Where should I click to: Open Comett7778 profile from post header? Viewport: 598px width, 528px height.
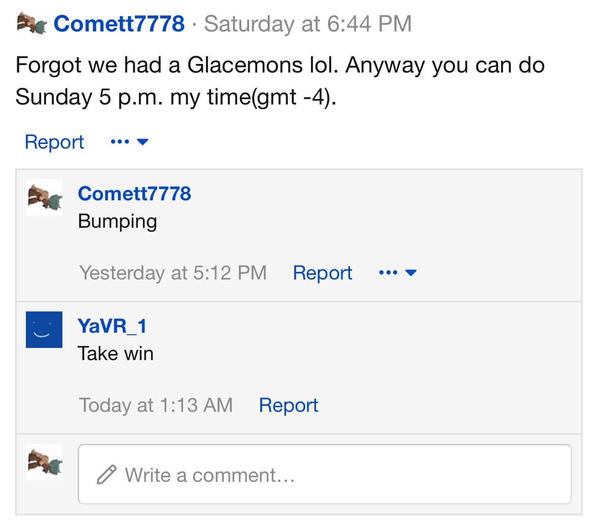pyautogui.click(x=119, y=24)
